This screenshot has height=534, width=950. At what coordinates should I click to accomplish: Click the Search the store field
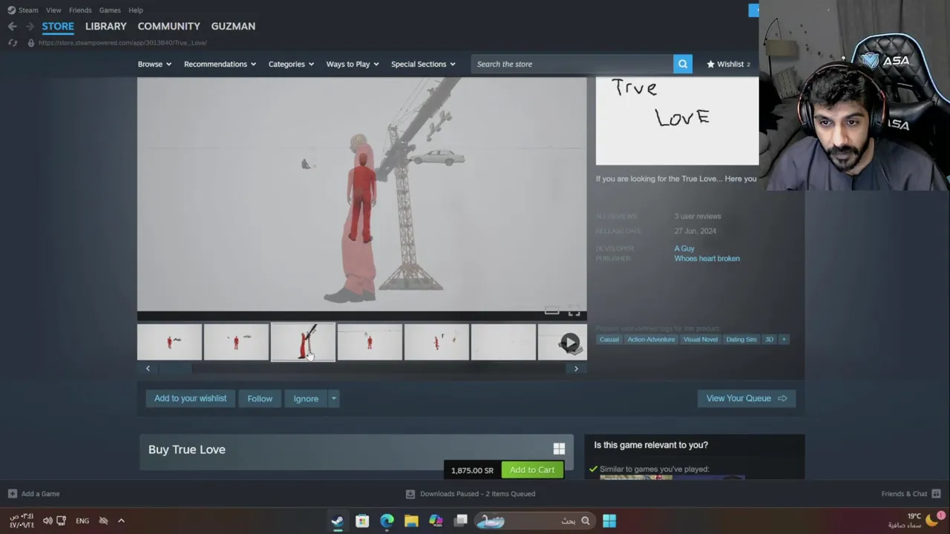click(x=571, y=64)
